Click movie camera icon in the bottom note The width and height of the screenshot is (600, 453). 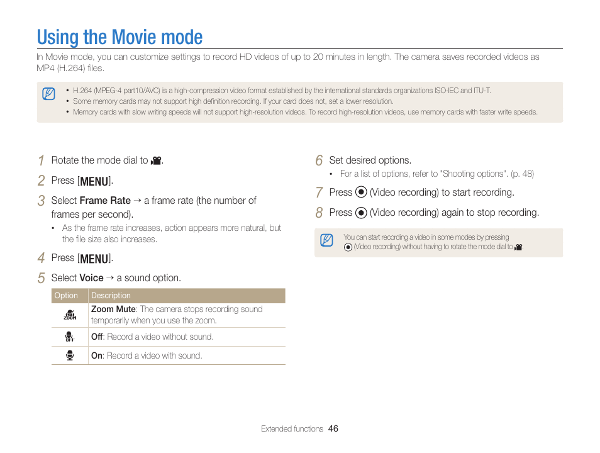tap(518, 247)
